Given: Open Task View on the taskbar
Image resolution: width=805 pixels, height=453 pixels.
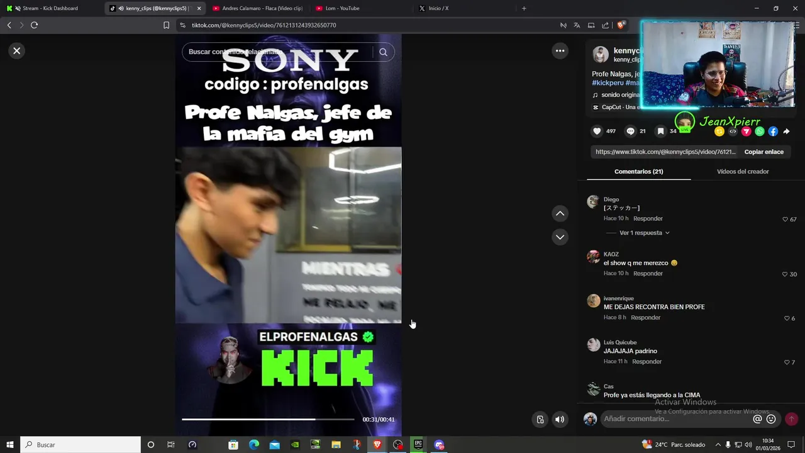Looking at the screenshot, I should point(171,445).
